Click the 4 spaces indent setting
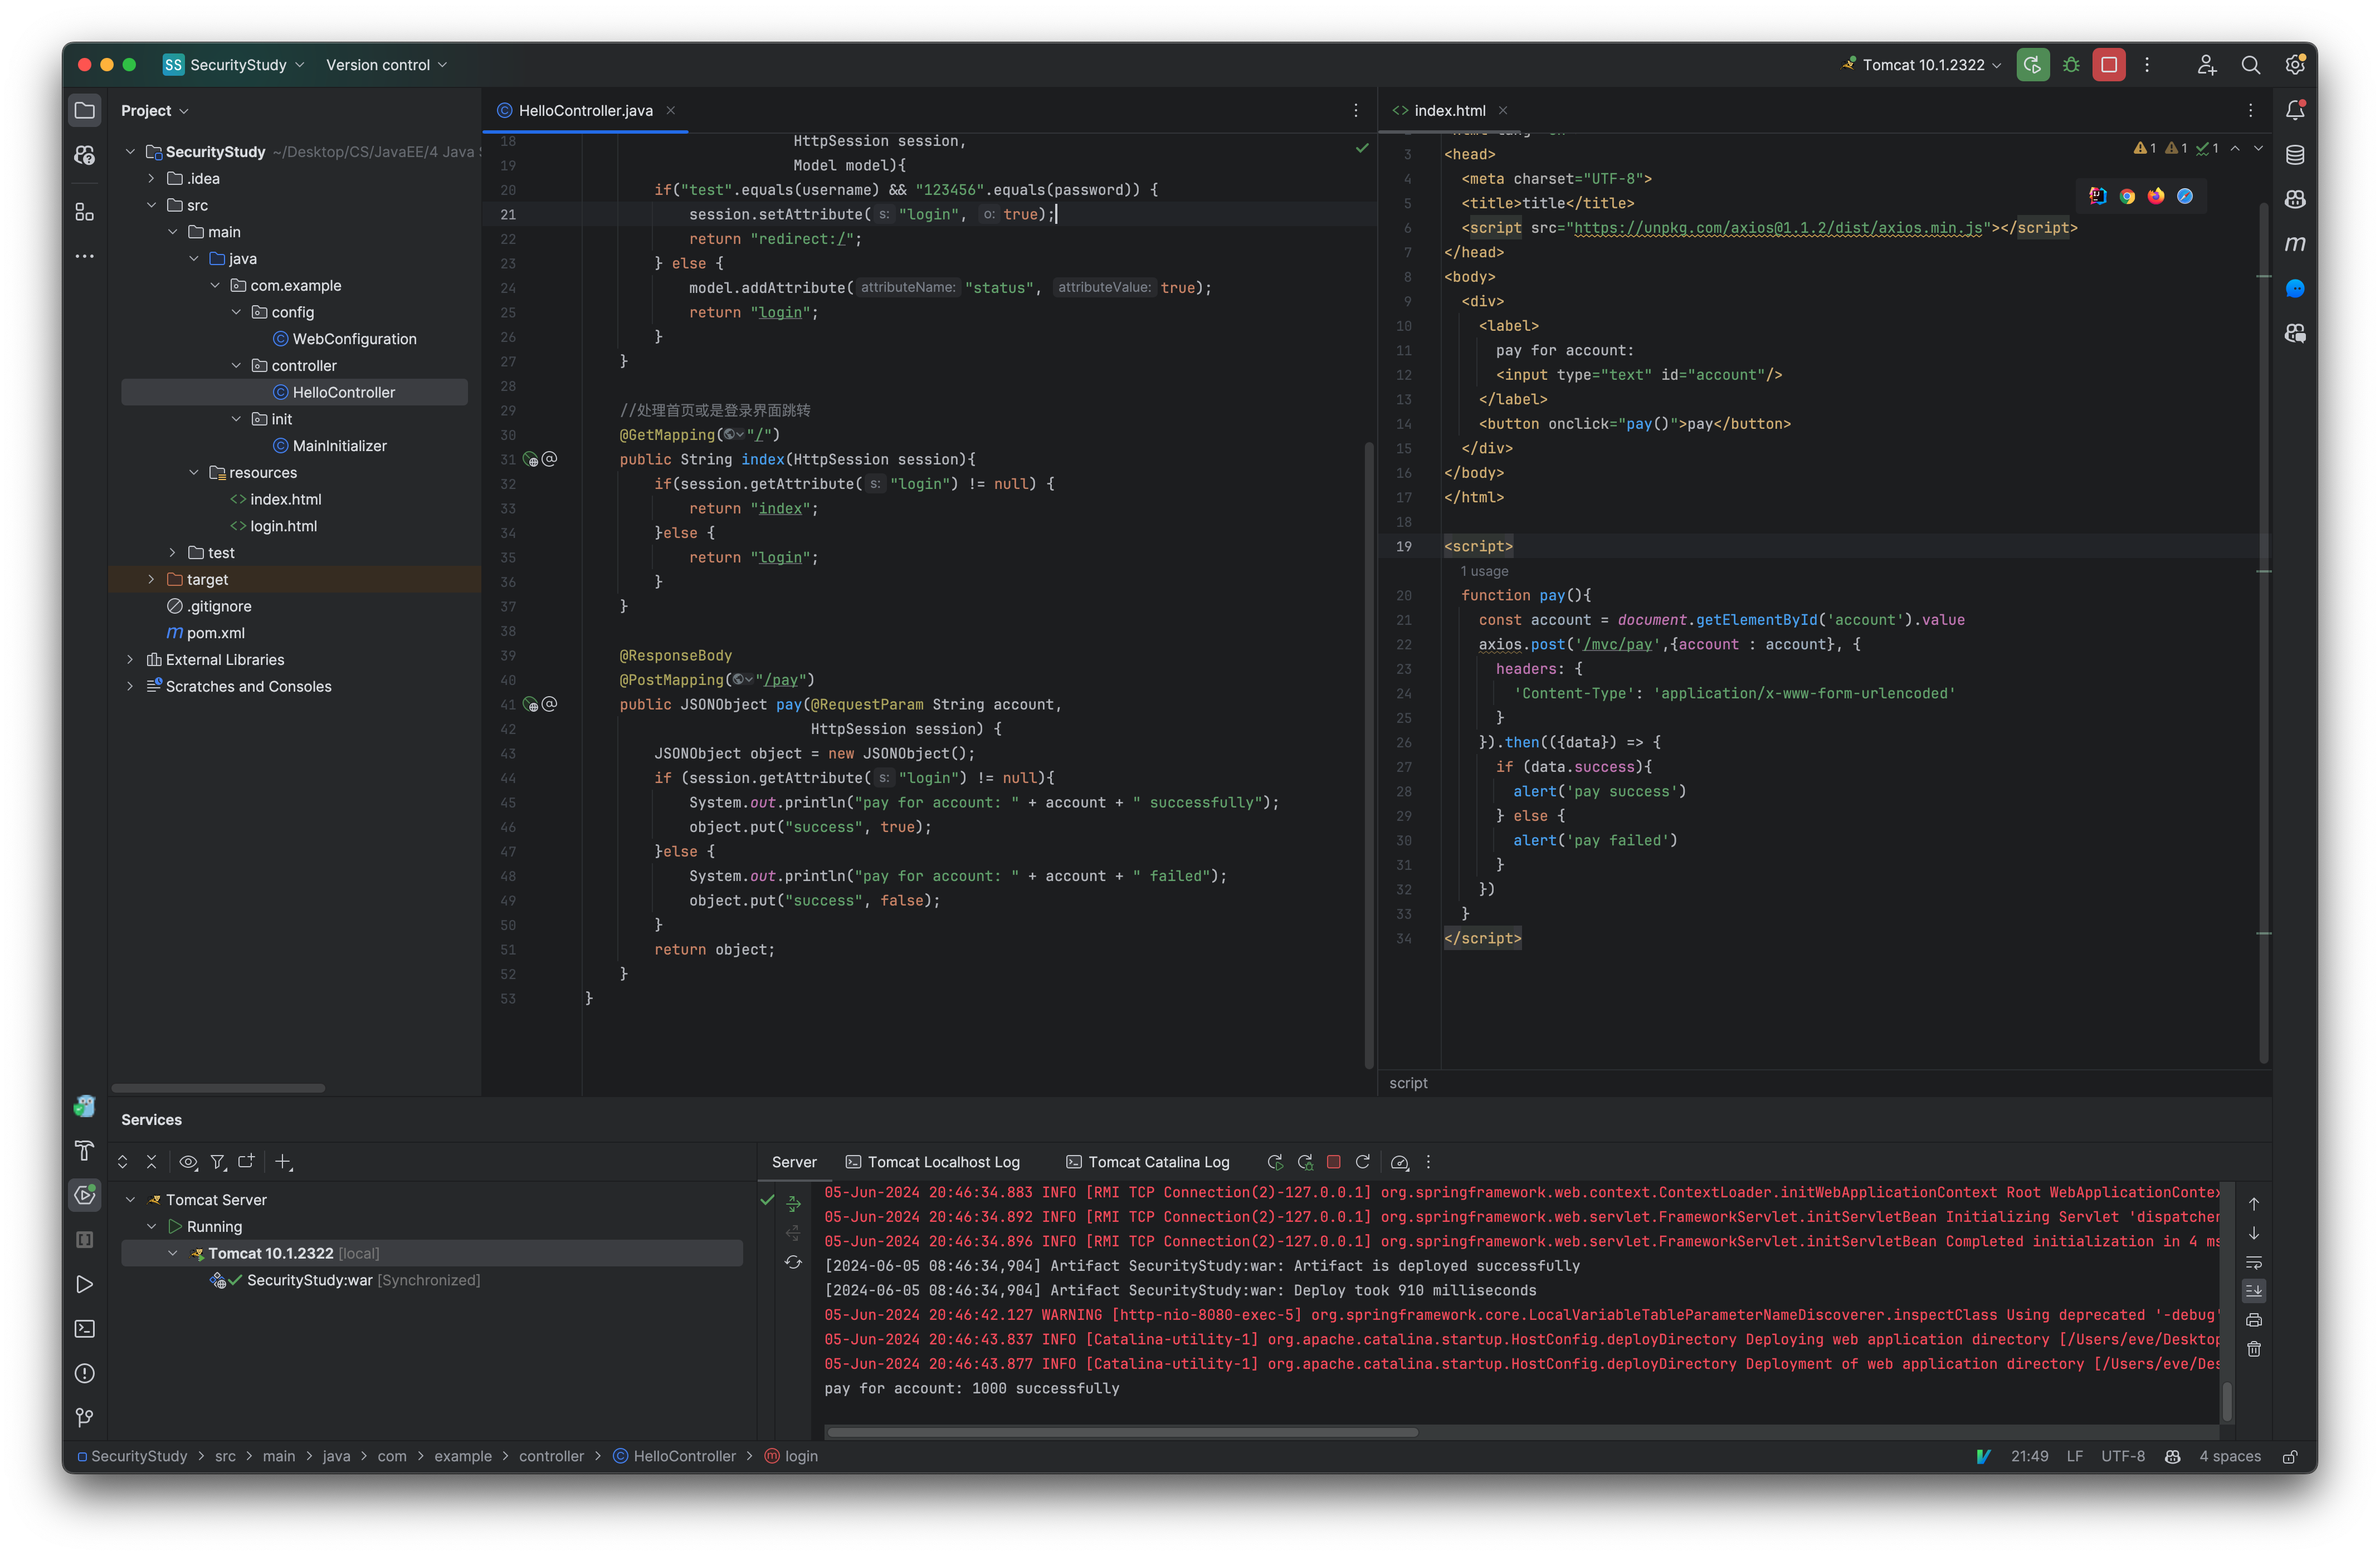 pos(2229,1457)
